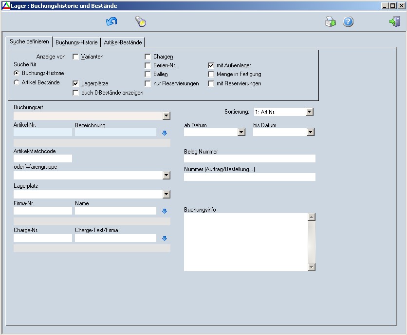Viewport: 407px width, 335px height.
Task: Click the Beleg Nummer input field
Action: click(249, 158)
